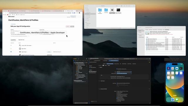Screen dimensions: 188x106
Task: Open the Team dropdown in Xcode
Action: tap(124, 72)
